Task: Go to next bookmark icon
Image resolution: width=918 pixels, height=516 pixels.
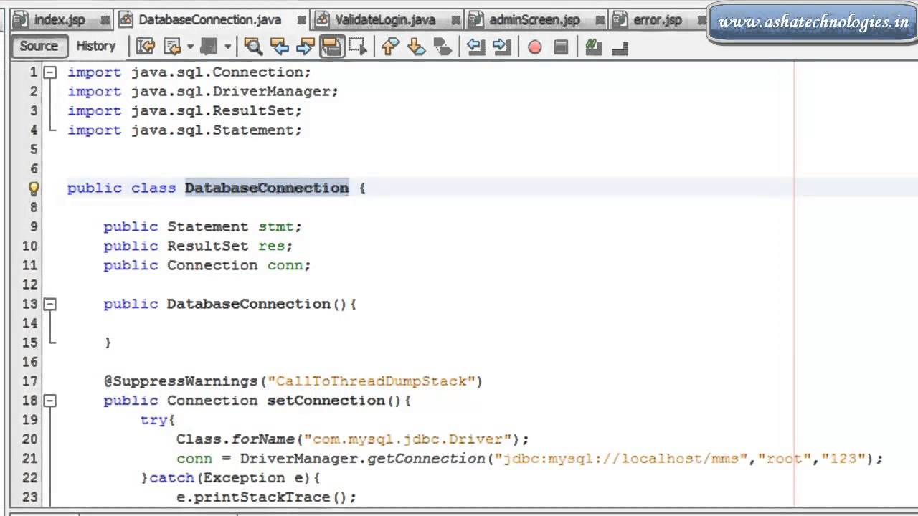Action: 416,47
